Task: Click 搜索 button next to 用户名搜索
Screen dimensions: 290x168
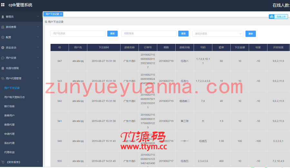Action: coord(112,34)
